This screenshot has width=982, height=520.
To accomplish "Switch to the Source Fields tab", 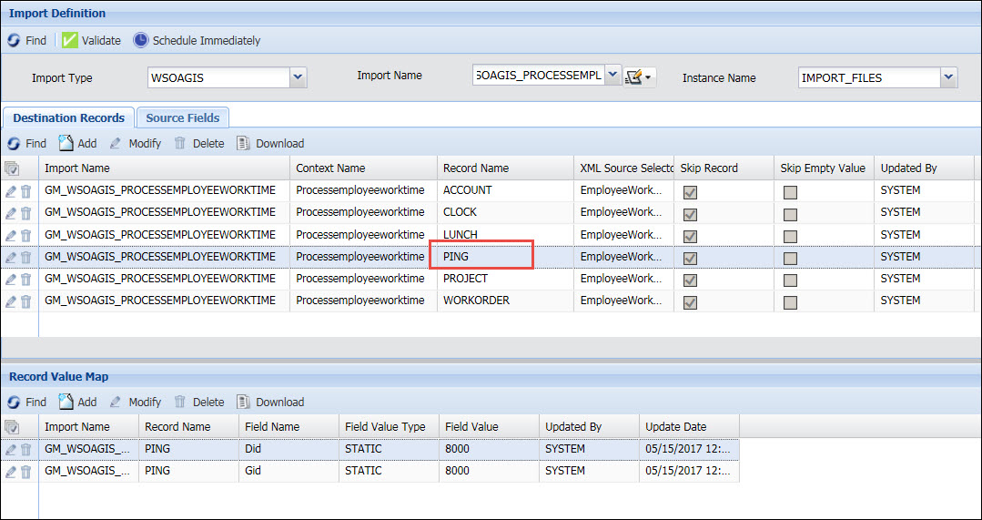I will [183, 117].
